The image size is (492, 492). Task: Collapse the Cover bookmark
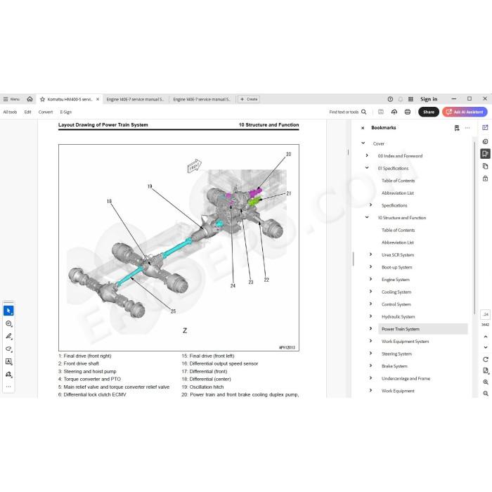tap(363, 143)
